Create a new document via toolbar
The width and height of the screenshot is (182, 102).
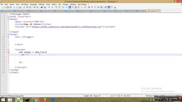tap(2, 7)
